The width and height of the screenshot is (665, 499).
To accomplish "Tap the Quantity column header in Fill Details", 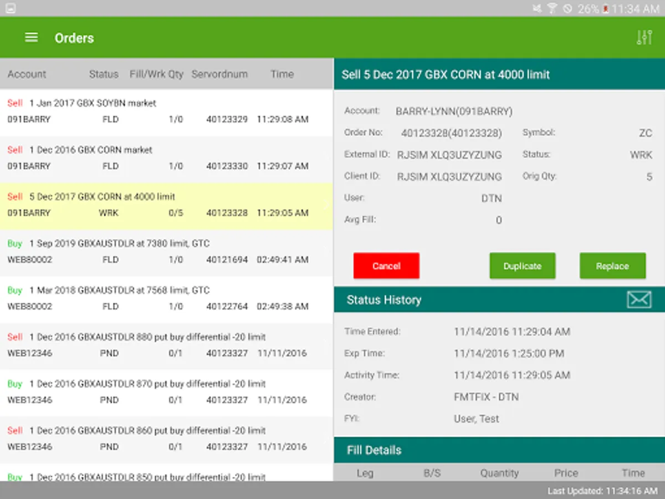I will tap(499, 473).
